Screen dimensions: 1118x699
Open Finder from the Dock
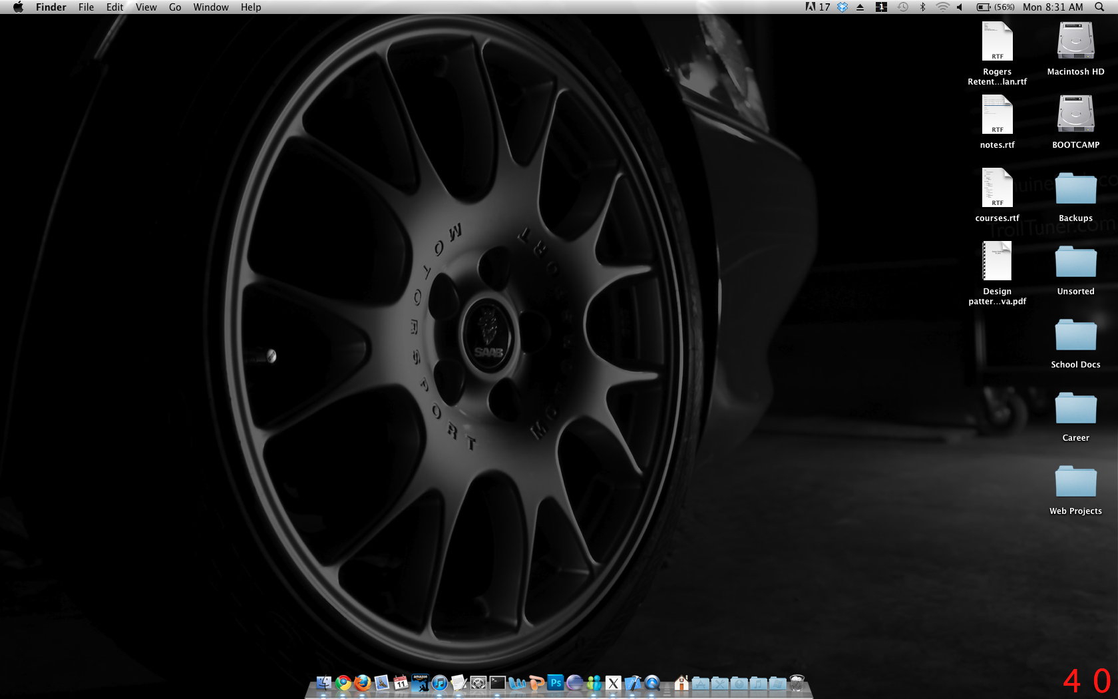pyautogui.click(x=324, y=682)
